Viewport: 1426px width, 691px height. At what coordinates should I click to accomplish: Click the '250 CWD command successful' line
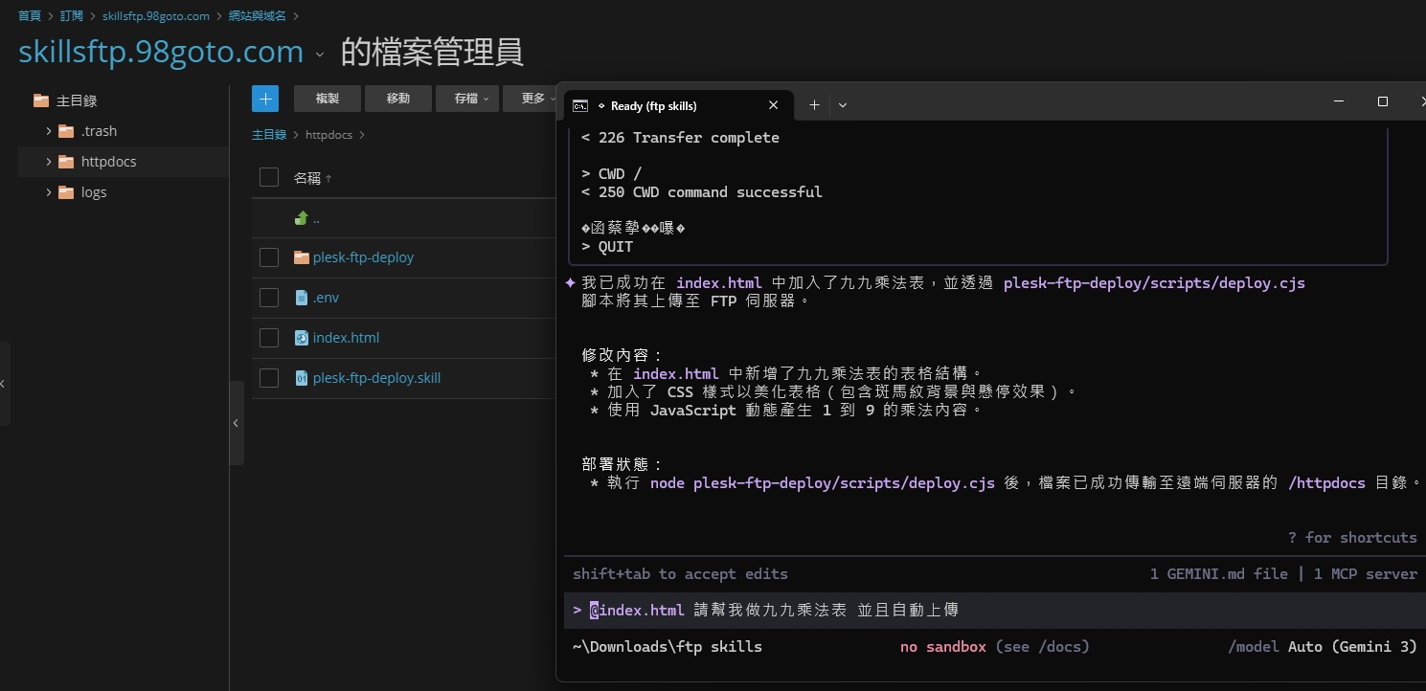click(702, 192)
